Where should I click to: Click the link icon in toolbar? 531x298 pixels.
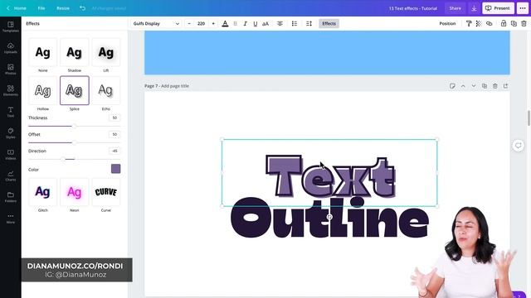489,24
